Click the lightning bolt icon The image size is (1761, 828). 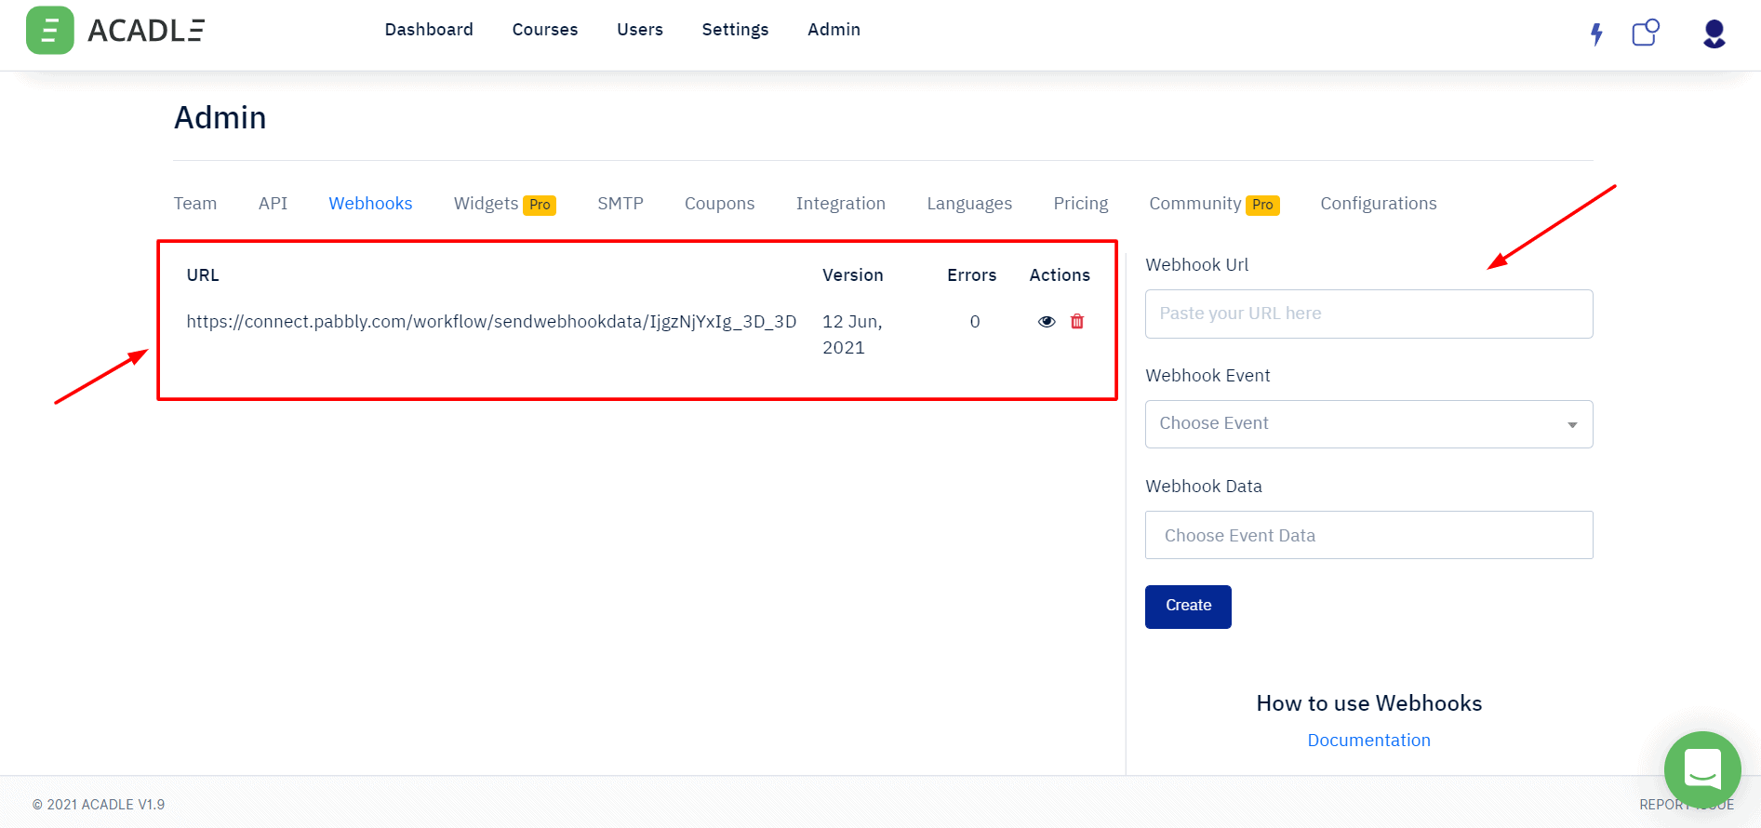(1596, 34)
